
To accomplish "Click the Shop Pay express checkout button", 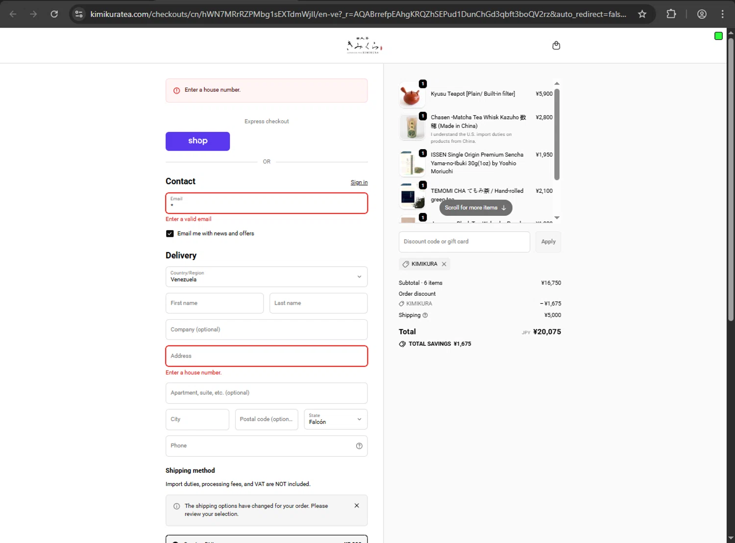I will click(x=197, y=141).
